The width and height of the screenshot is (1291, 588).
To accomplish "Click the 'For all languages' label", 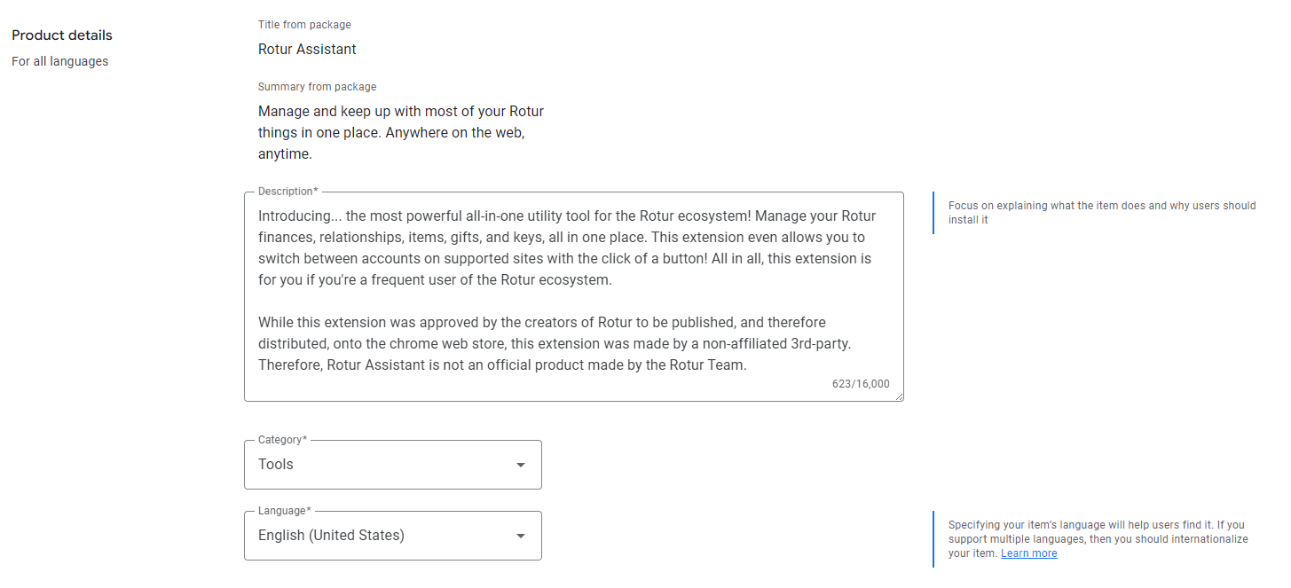I will (x=60, y=62).
